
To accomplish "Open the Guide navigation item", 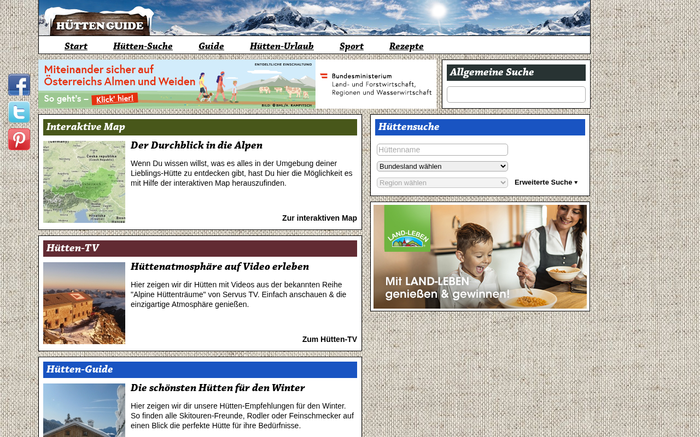I will click(x=211, y=46).
